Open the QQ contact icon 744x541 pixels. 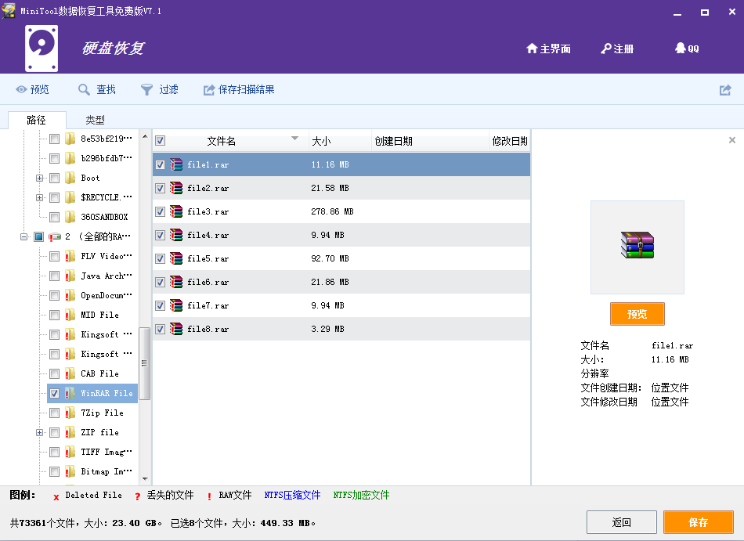click(x=680, y=48)
